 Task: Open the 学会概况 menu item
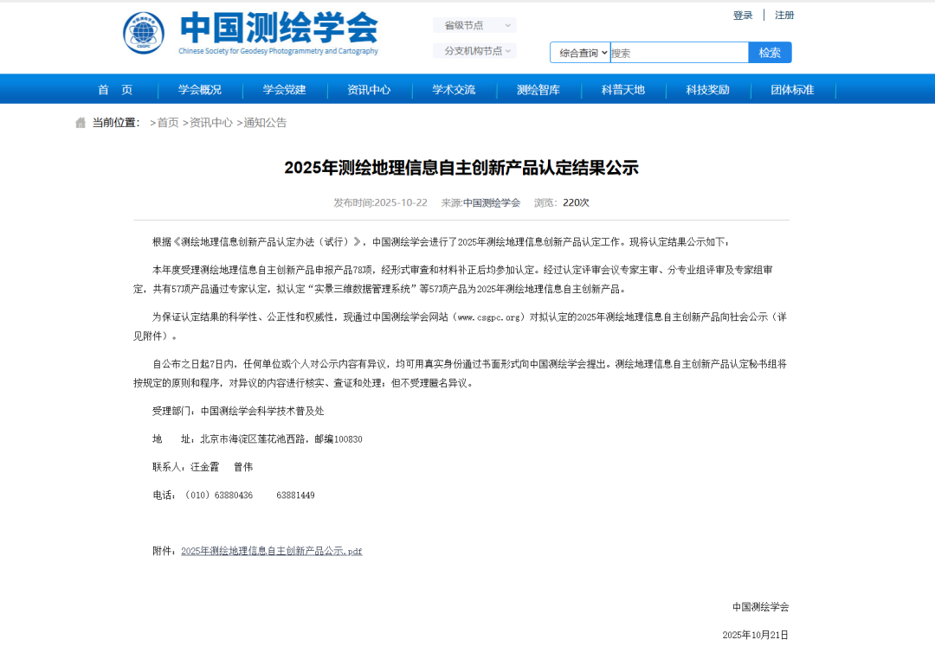point(200,90)
